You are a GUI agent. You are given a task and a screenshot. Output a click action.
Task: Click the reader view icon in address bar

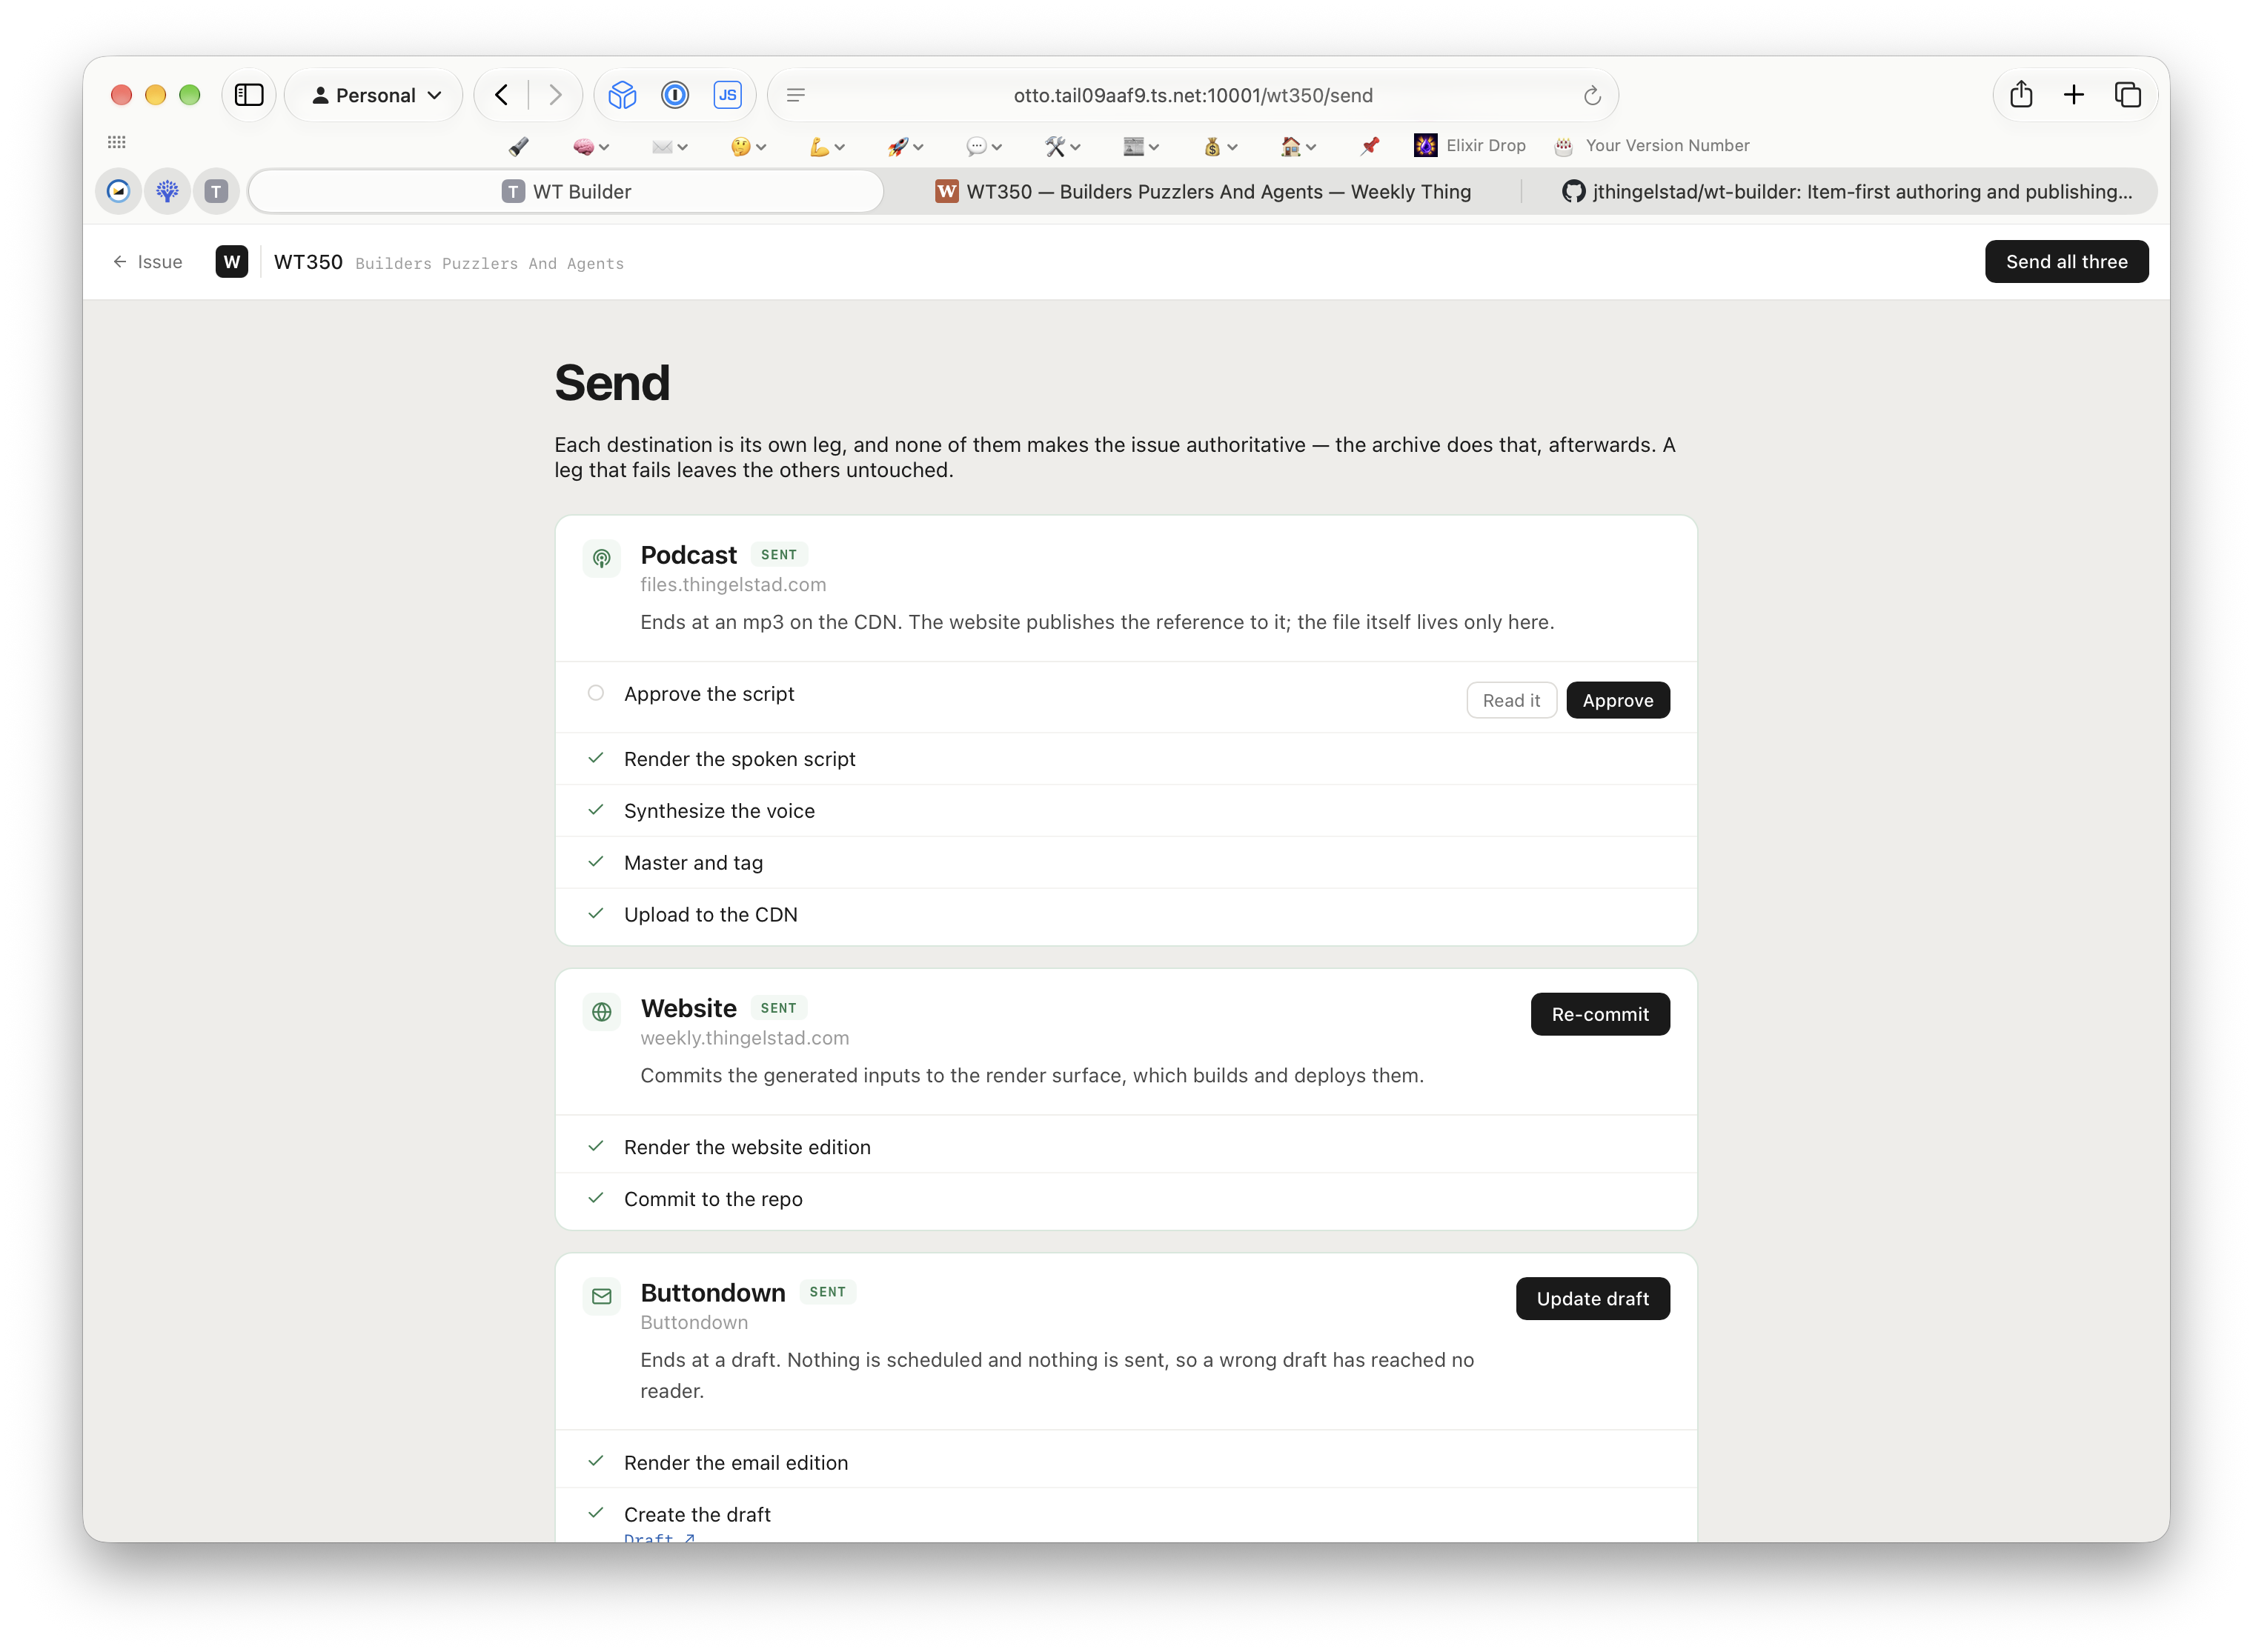[x=795, y=95]
